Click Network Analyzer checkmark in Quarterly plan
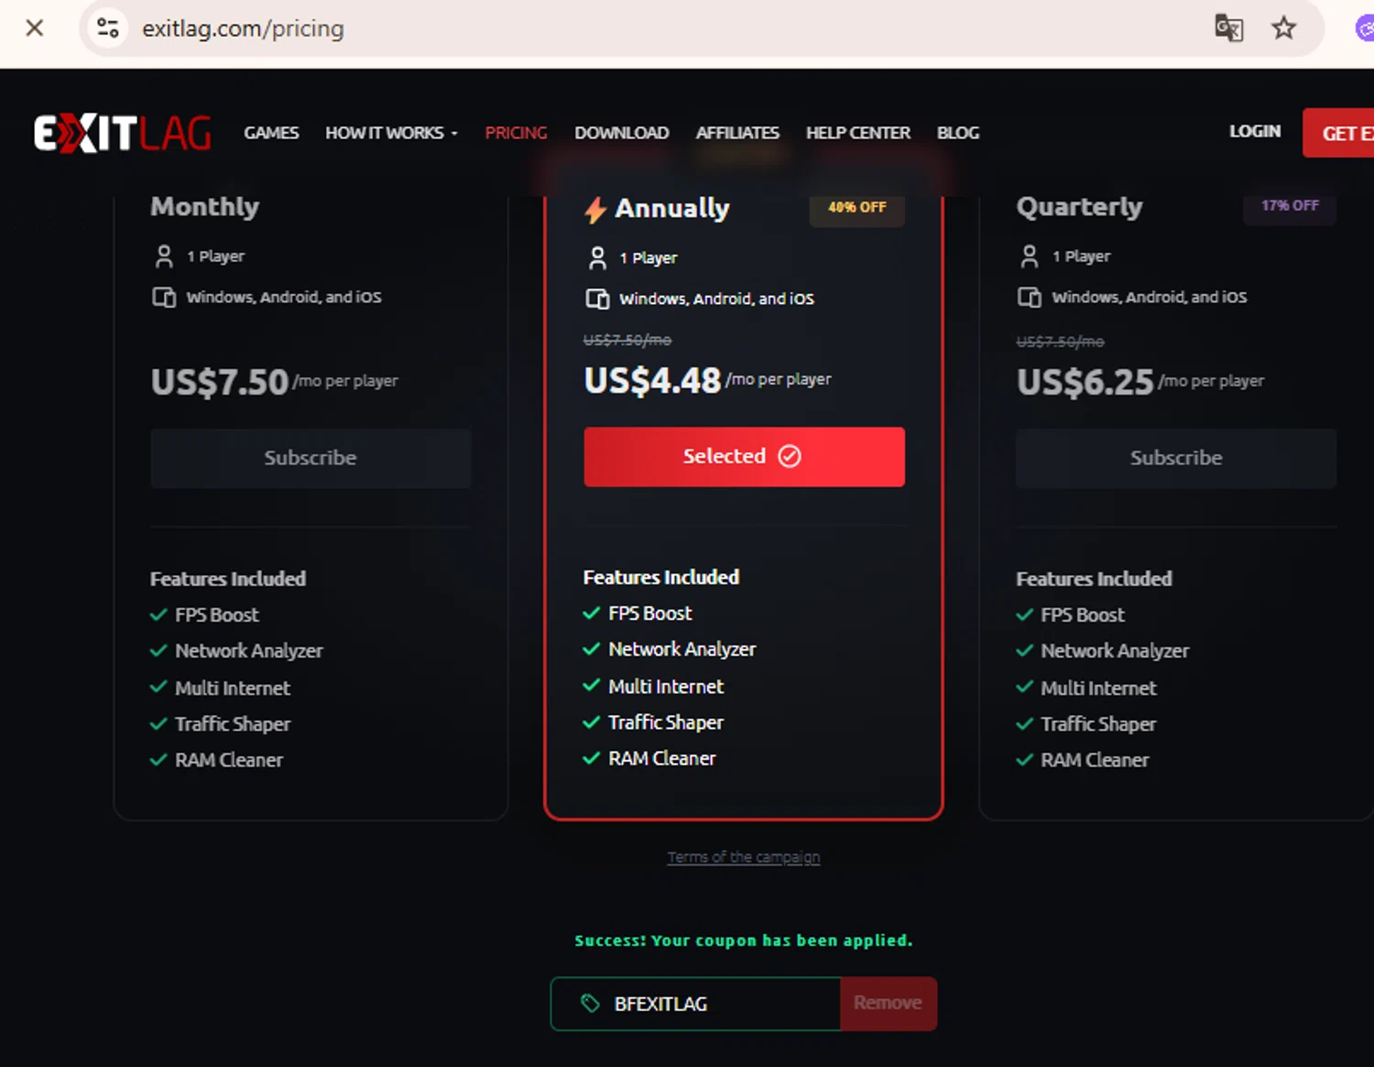The image size is (1374, 1067). pos(1024,650)
